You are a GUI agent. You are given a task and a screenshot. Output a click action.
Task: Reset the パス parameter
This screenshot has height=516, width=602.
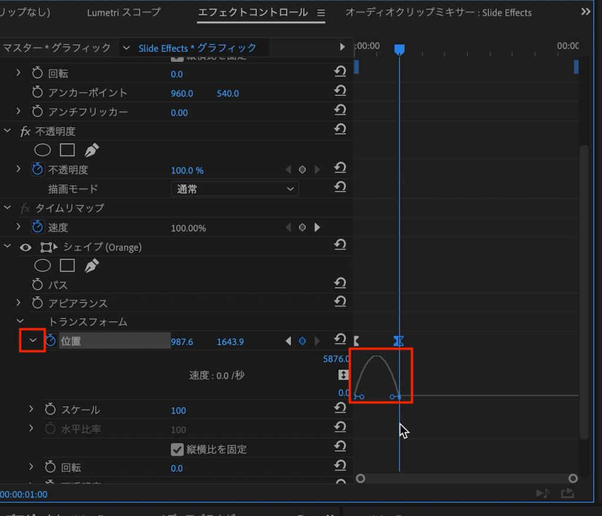[x=340, y=283]
